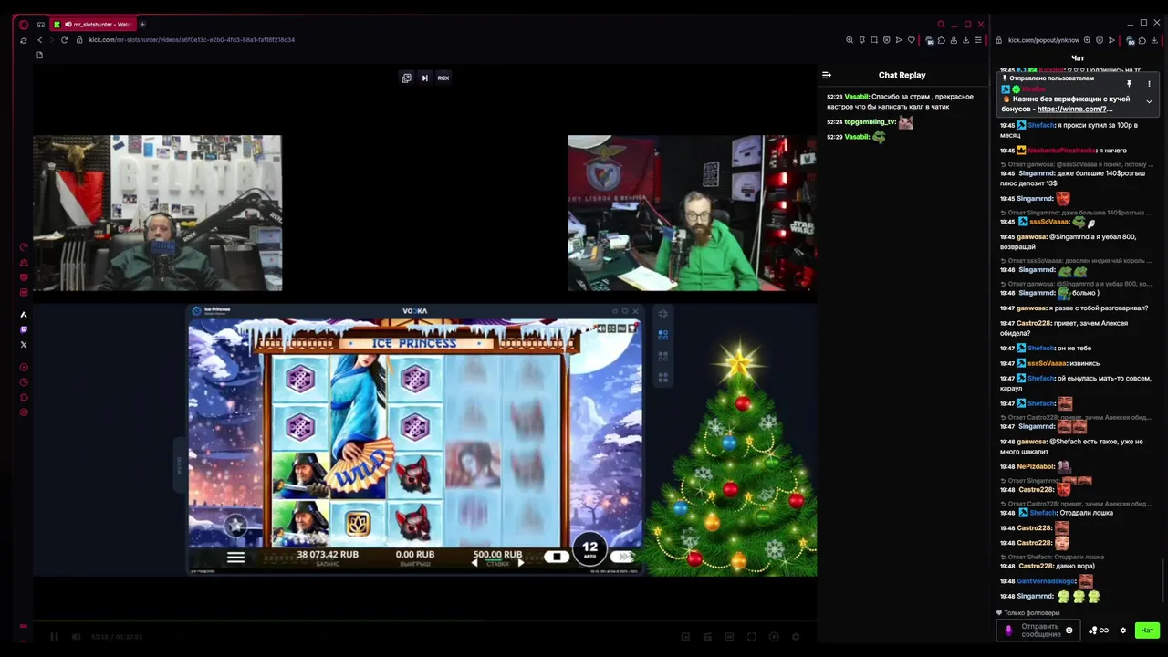Toggle fullscreen in the video player
The width and height of the screenshot is (1168, 657).
752,637
